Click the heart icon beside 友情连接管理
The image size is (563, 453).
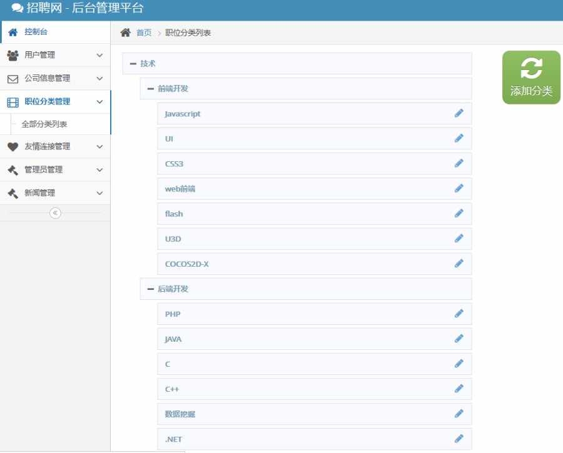click(x=13, y=147)
